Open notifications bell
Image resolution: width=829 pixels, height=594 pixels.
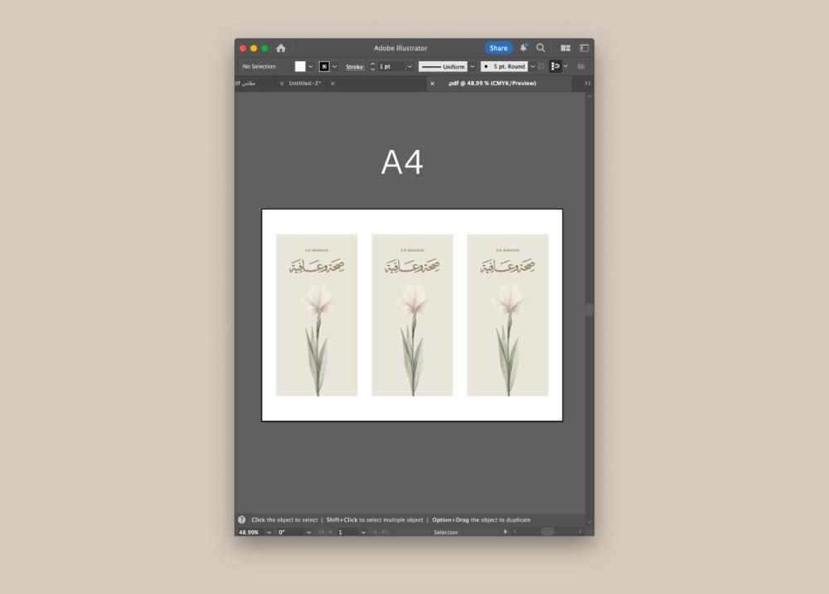(523, 48)
